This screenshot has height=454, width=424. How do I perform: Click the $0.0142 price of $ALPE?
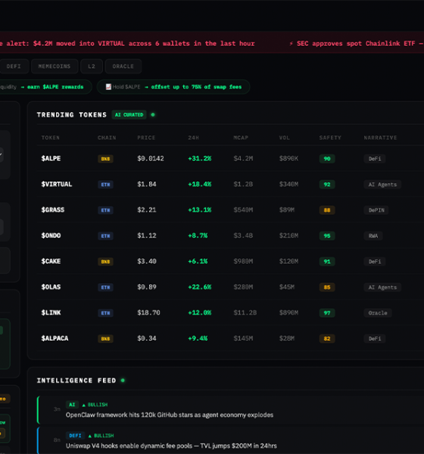click(x=151, y=158)
